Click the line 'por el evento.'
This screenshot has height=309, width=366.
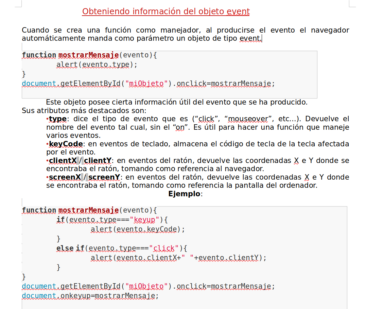(x=71, y=152)
